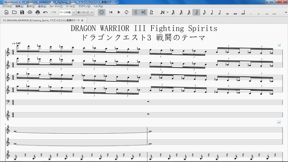Select the quarter note duration
Screen dimensions: 288x162
click(212, 12)
